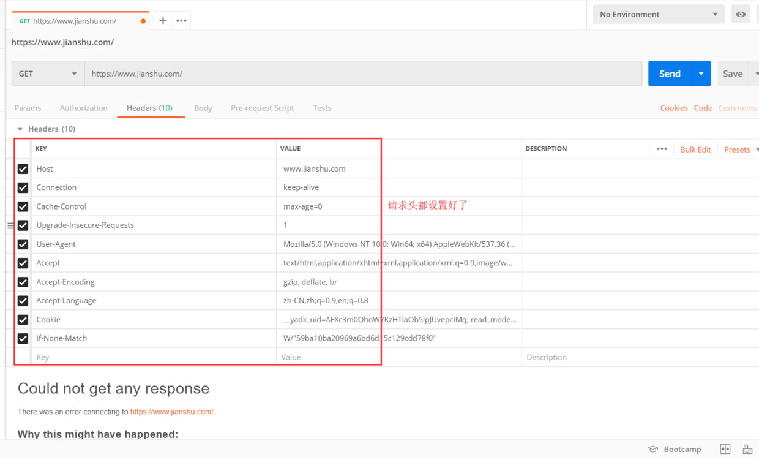Open the Presets dropdown
The width and height of the screenshot is (759, 457).
741,149
